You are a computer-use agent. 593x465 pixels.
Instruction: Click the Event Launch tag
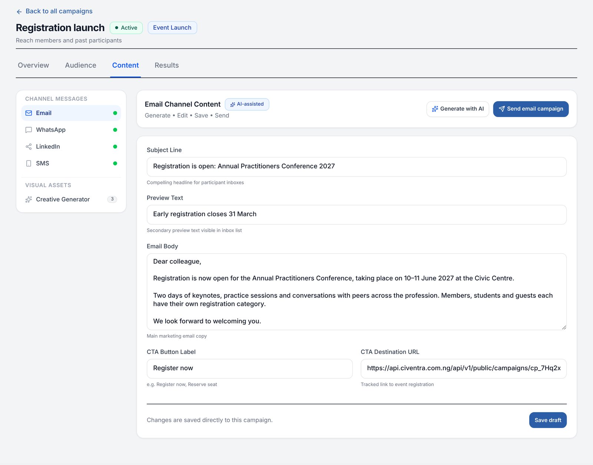(x=172, y=28)
